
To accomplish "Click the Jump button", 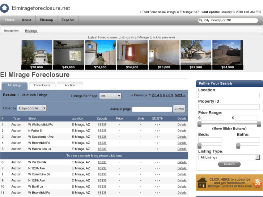I will [x=179, y=109].
